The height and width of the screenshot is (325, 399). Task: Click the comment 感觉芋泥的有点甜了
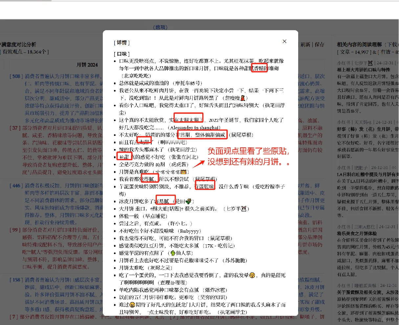coord(142,253)
